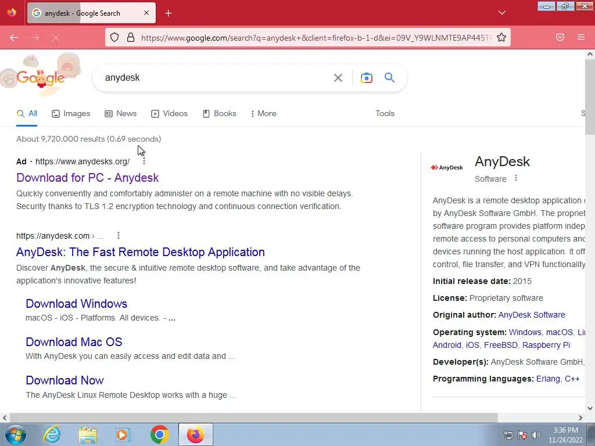List all tabs with the chevron

[502, 13]
